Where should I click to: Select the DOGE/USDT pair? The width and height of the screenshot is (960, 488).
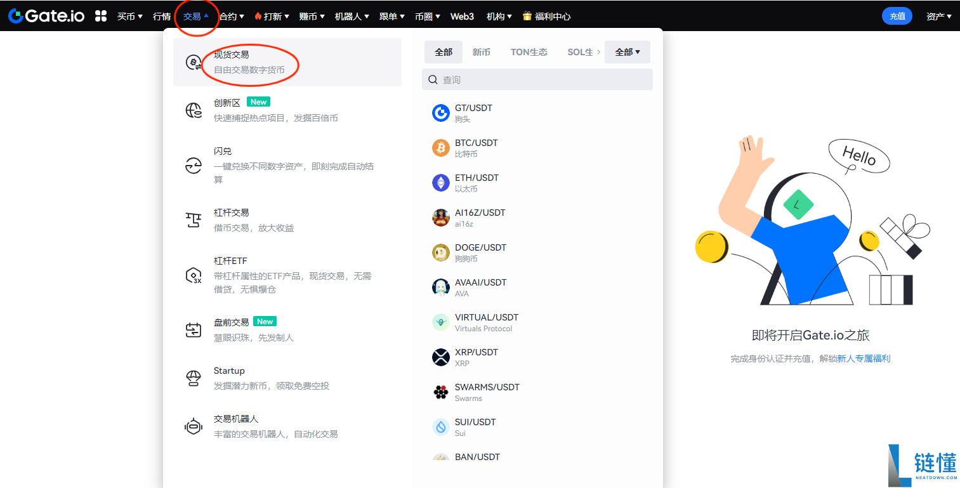537,253
